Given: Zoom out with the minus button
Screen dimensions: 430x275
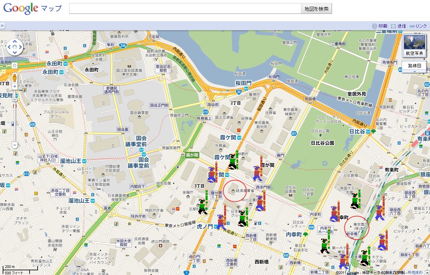Looking at the screenshot, I should [x=15, y=145].
